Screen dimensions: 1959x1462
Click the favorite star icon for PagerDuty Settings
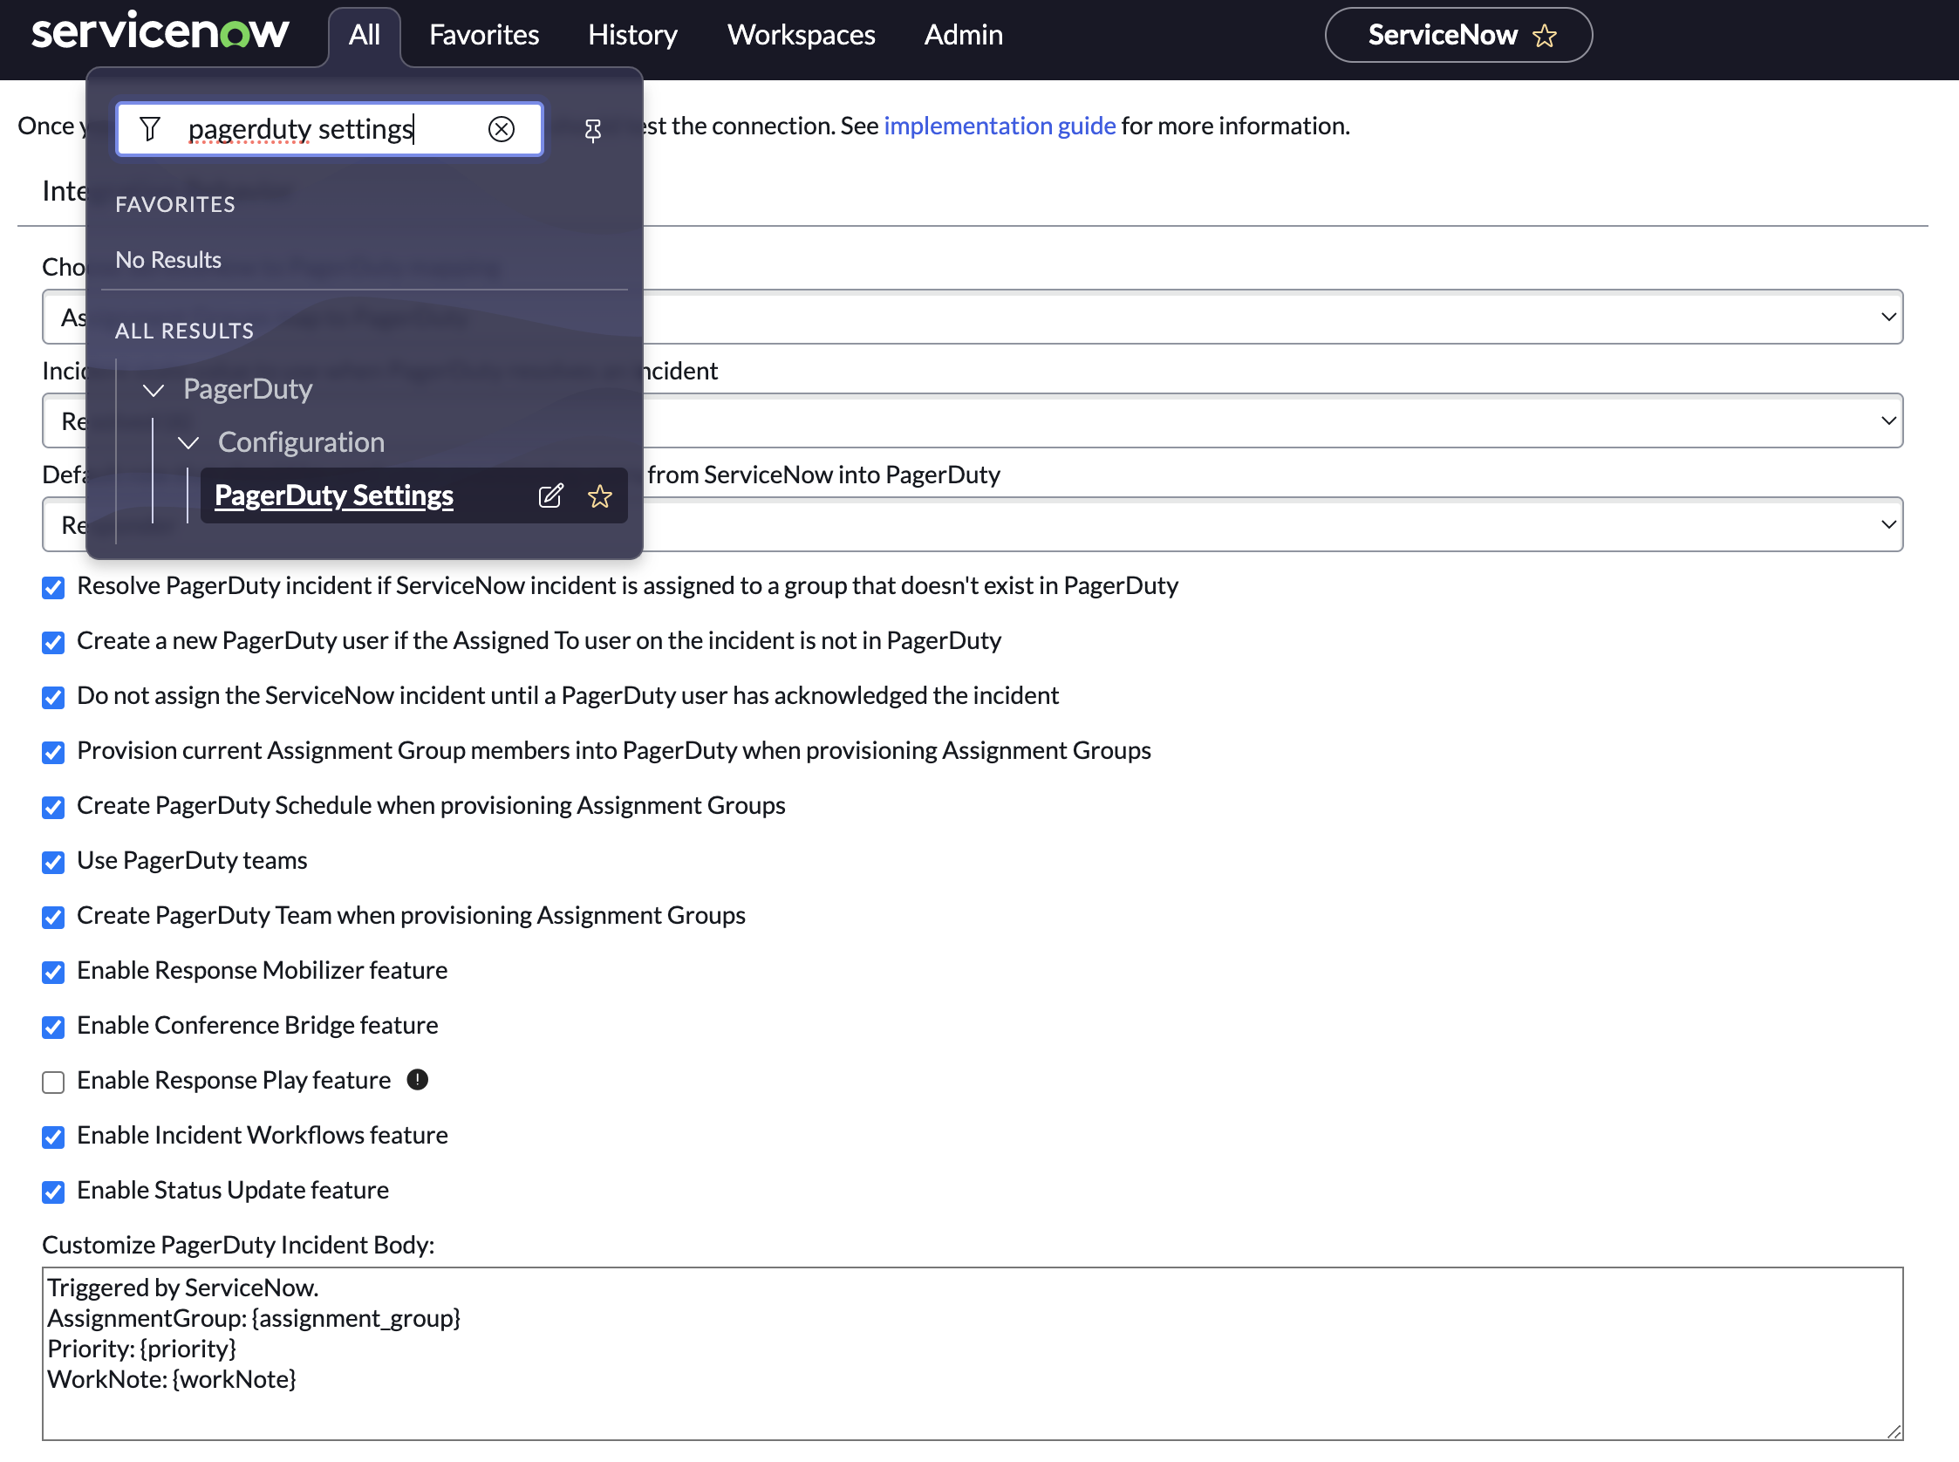pyautogui.click(x=602, y=495)
